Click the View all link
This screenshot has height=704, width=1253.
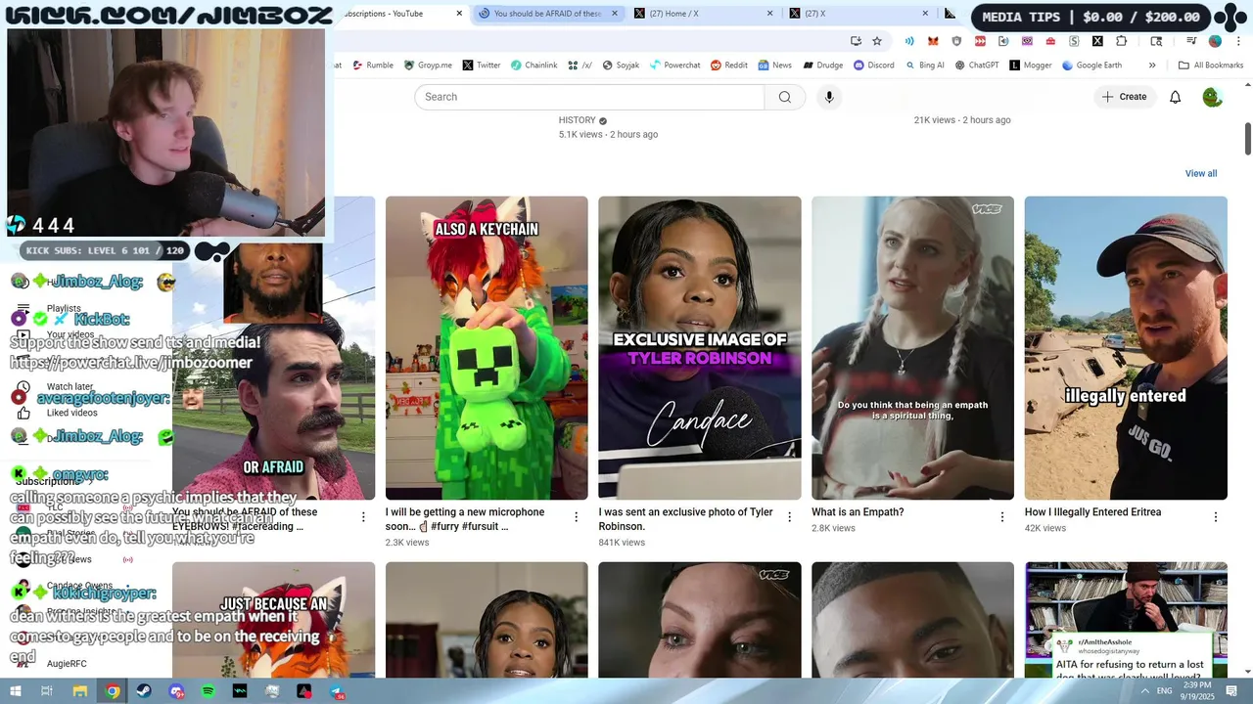coord(1201,173)
